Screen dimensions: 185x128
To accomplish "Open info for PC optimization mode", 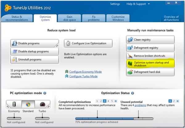I will 45,93.
